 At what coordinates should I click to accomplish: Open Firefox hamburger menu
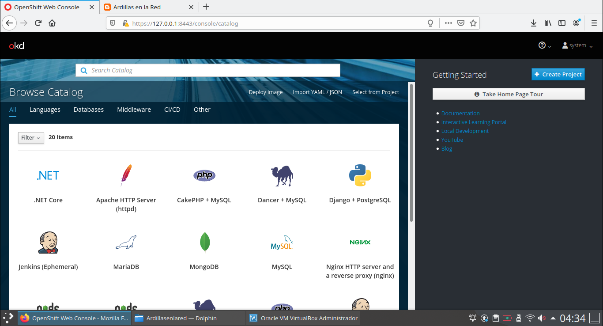point(594,23)
